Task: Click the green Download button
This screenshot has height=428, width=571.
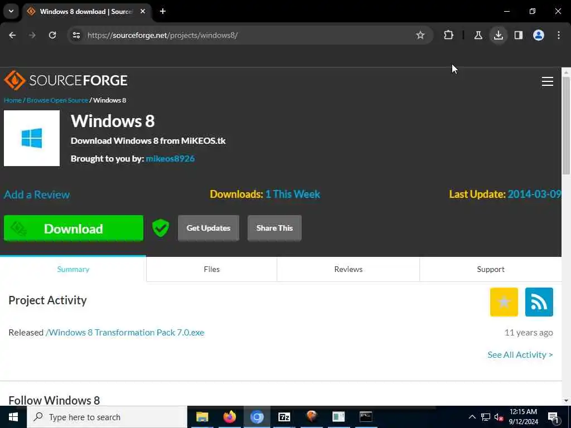Action: tap(74, 228)
